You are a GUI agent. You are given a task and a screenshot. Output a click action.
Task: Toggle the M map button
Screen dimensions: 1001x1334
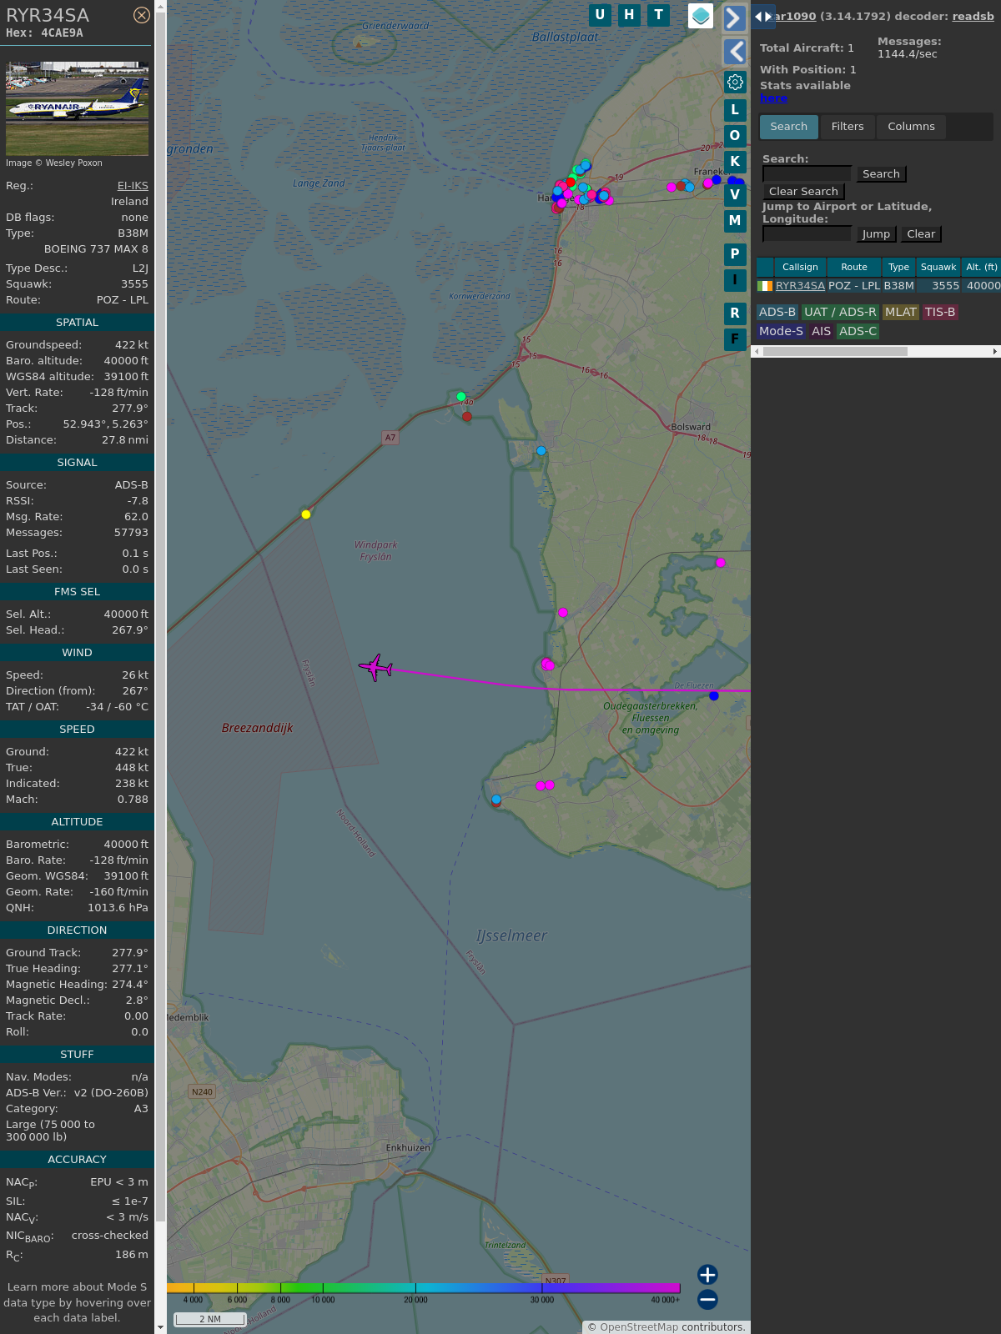[735, 221]
